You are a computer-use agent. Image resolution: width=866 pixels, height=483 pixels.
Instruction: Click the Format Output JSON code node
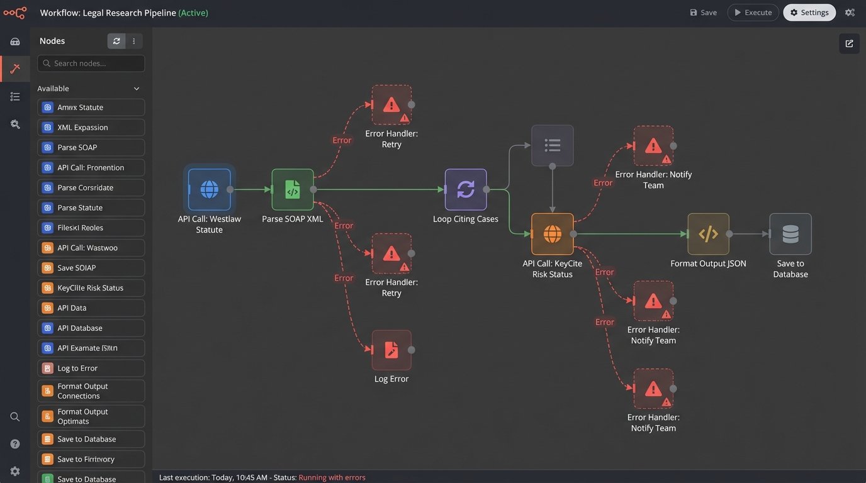[x=708, y=234]
